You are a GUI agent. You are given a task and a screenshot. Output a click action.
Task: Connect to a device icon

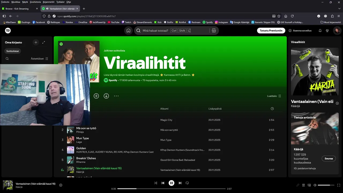tap(309, 185)
